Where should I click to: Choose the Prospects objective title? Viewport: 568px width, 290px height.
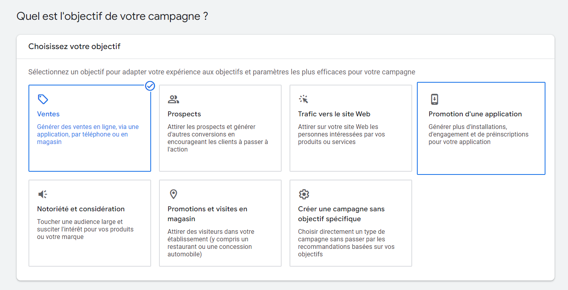(x=184, y=114)
